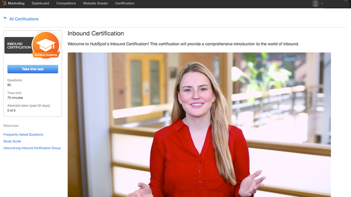Play the Inbound Certification intro video
Image resolution: width=351 pixels, height=197 pixels.
[x=199, y=125]
